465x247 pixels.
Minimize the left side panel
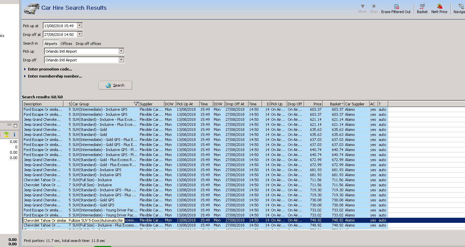[10, 125]
